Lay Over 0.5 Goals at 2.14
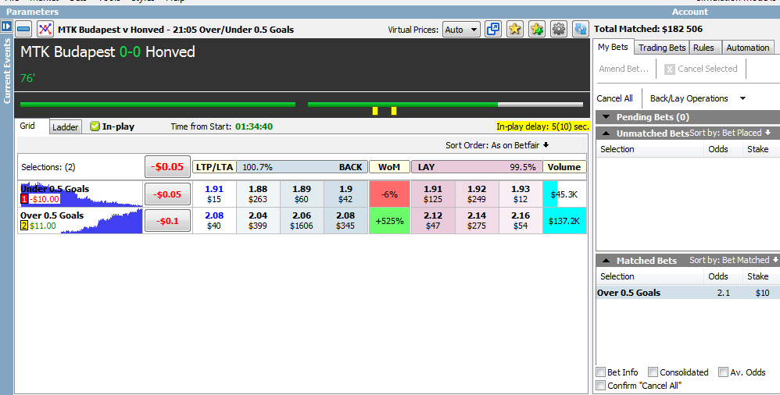This screenshot has width=780, height=395. pyautogui.click(x=477, y=221)
